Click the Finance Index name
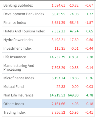Image resolution: width=96 pixels, height=121 pixels. 15,23
